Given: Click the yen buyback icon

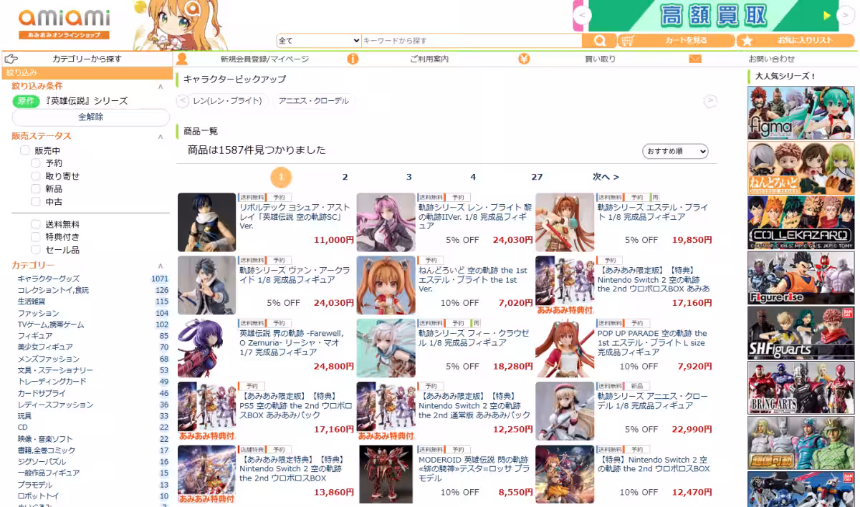Looking at the screenshot, I should tap(524, 59).
